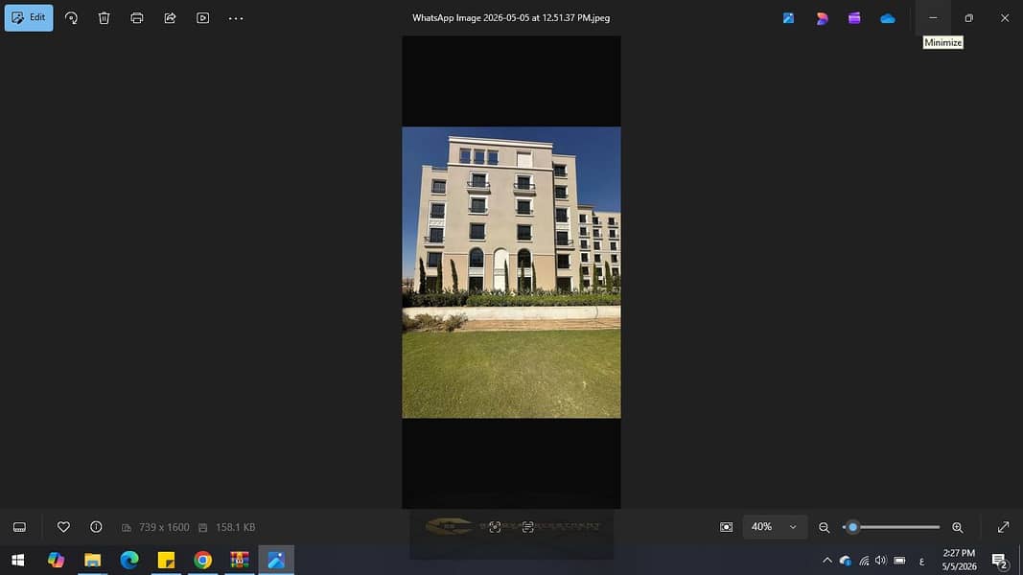This screenshot has width=1023, height=575.
Task: Open the 2:27 PM clock and date
Action: 959,560
